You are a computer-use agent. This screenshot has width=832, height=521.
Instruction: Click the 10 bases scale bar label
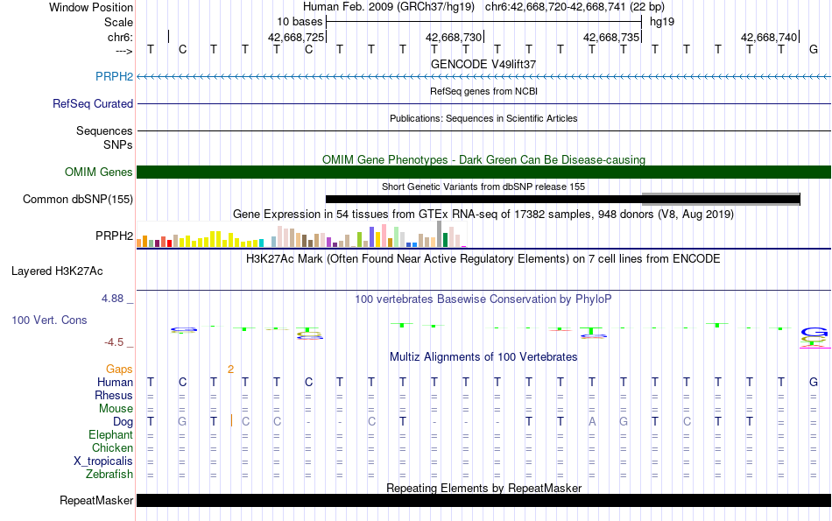300,22
